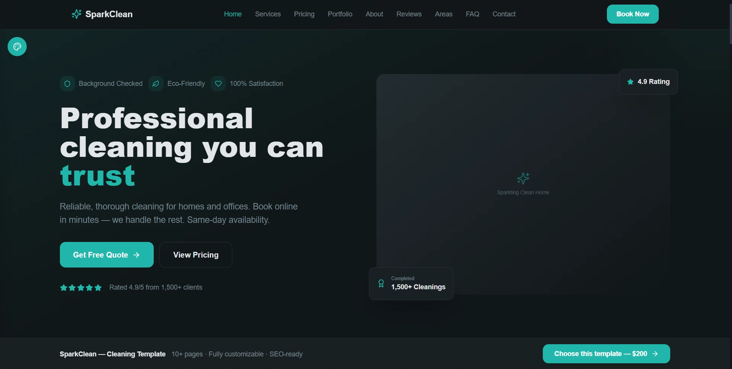Click 'SparkClean — Cleaning Template' footer text
The image size is (732, 369).
click(113, 354)
